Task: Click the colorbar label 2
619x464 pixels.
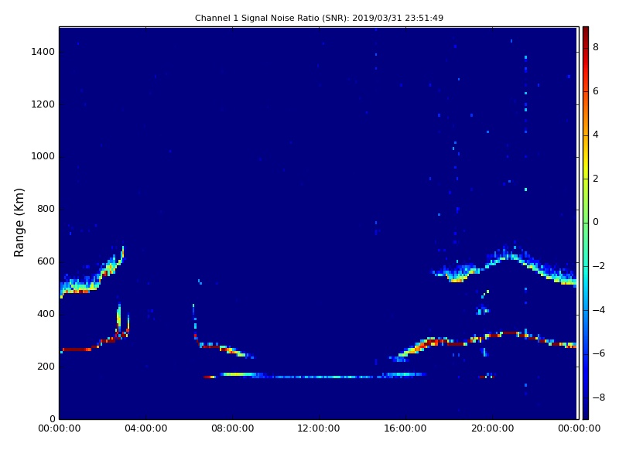Action: (596, 179)
